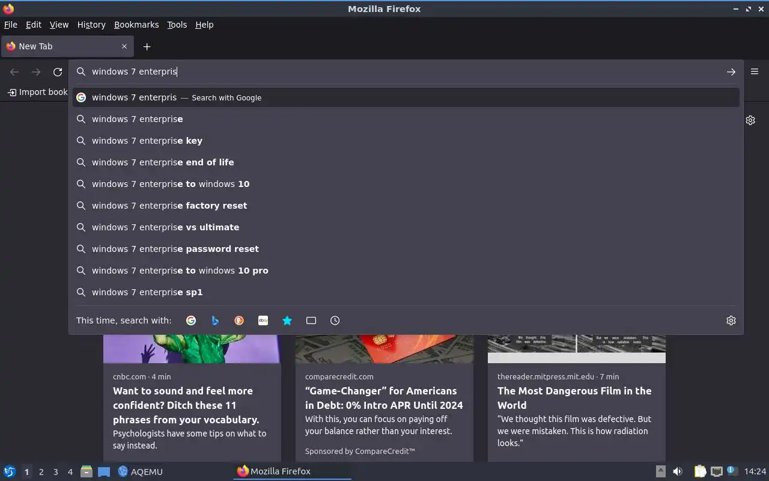Pick suggestion 'windows 7 enterprise end of life'
The width and height of the screenshot is (769, 481).
coord(406,162)
